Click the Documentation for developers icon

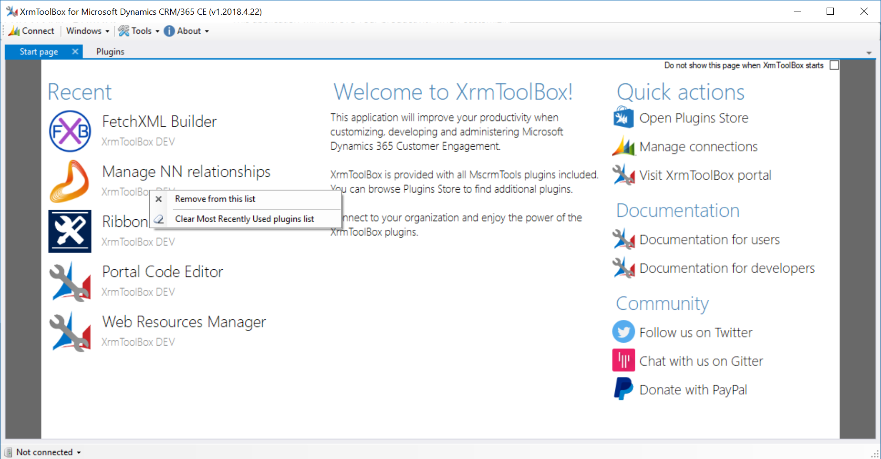click(623, 268)
